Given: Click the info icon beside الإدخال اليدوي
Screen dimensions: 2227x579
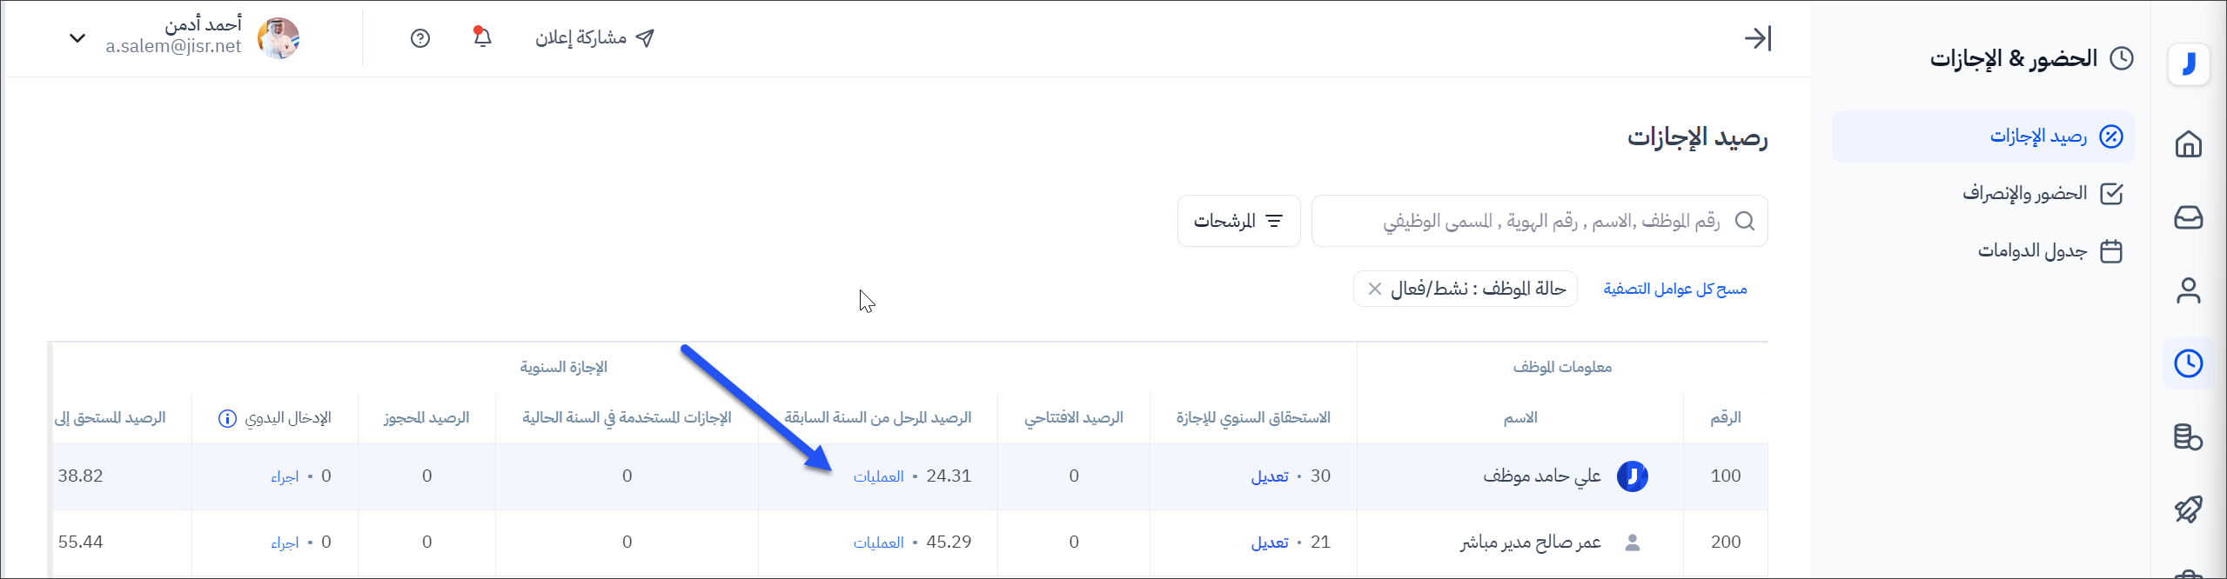Looking at the screenshot, I should (227, 419).
